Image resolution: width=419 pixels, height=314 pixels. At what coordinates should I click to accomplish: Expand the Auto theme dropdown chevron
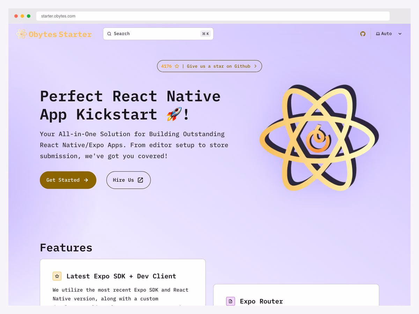click(400, 34)
